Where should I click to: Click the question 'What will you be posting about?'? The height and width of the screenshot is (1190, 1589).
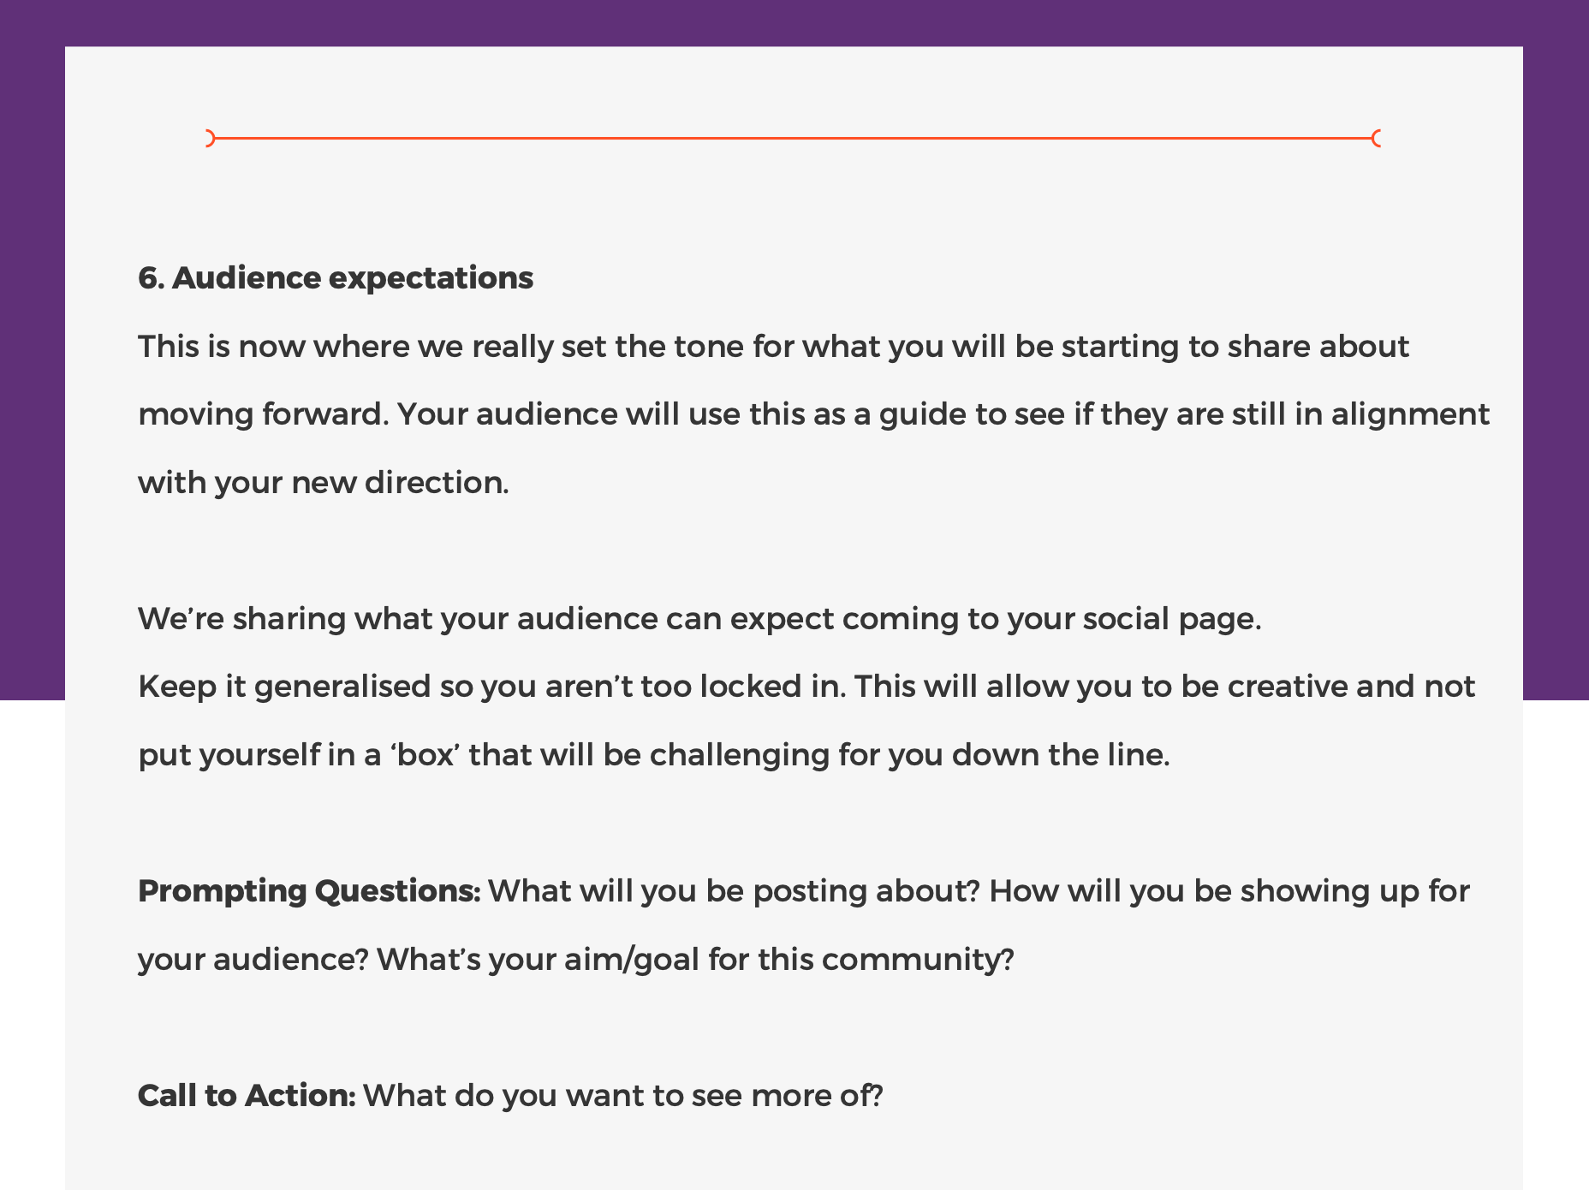[734, 891]
